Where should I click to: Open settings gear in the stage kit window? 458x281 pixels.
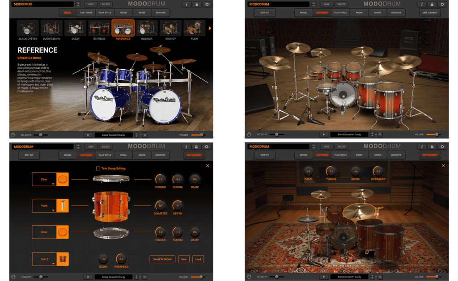click(442, 4)
